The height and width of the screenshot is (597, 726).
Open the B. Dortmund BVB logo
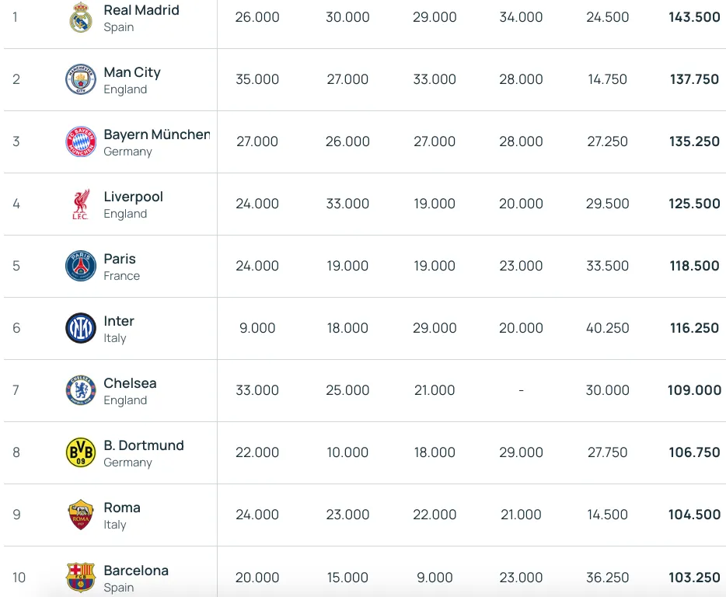pos(81,452)
